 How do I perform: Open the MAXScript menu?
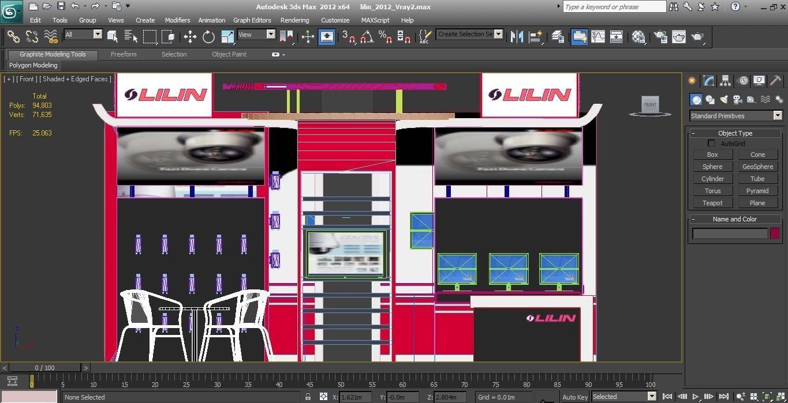click(375, 20)
